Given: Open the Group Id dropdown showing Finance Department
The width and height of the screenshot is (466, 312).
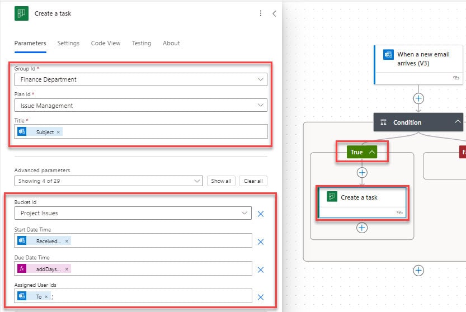Looking at the screenshot, I should (x=141, y=79).
